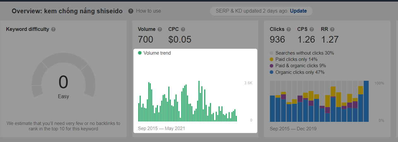Click the Paid clicks only 14% label
398x142 pixels.
point(296,59)
